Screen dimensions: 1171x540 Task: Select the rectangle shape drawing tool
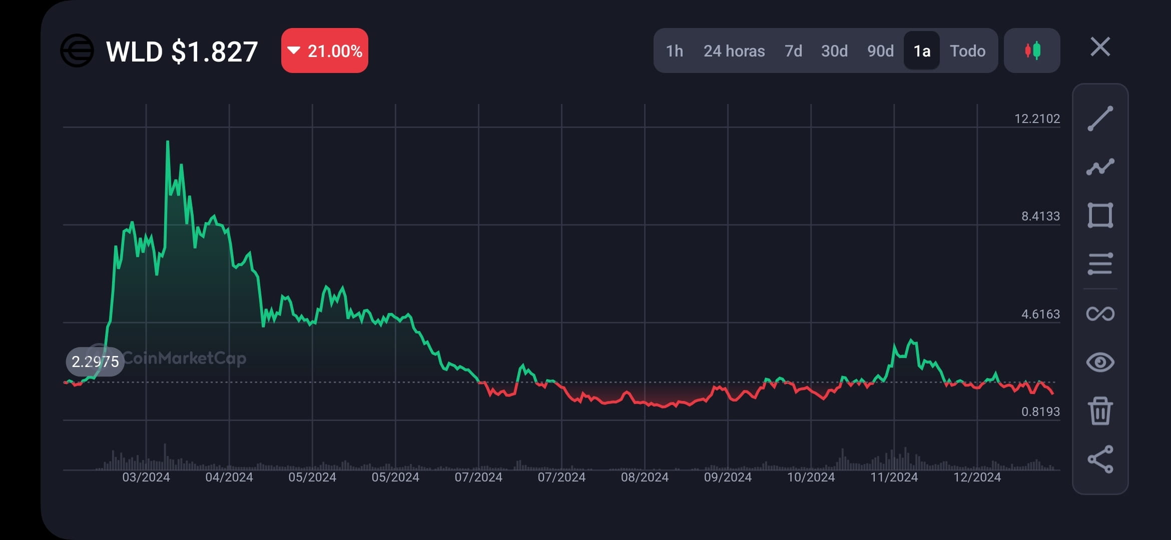click(1100, 215)
